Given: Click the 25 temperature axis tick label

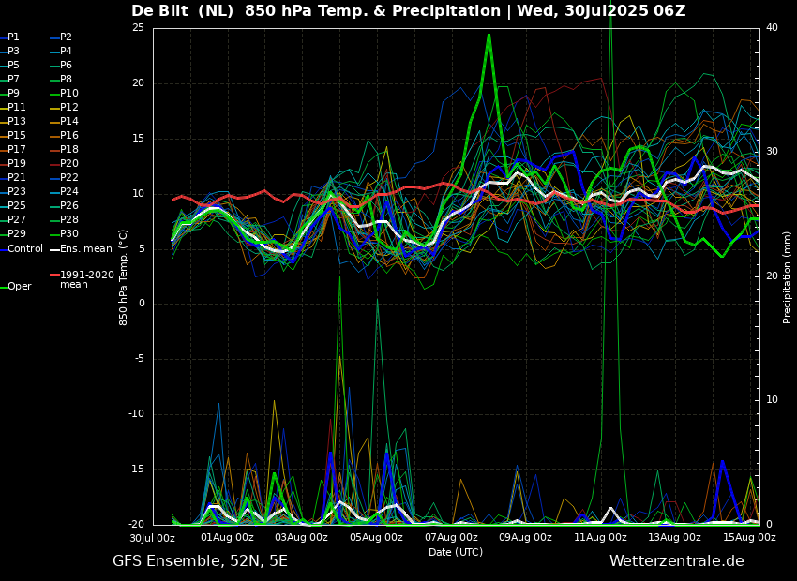Looking at the screenshot, I should point(138,28).
